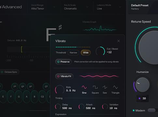Screen dimensions: 158x117
Task: Select the Square waveform icon
Action: coord(95,87)
